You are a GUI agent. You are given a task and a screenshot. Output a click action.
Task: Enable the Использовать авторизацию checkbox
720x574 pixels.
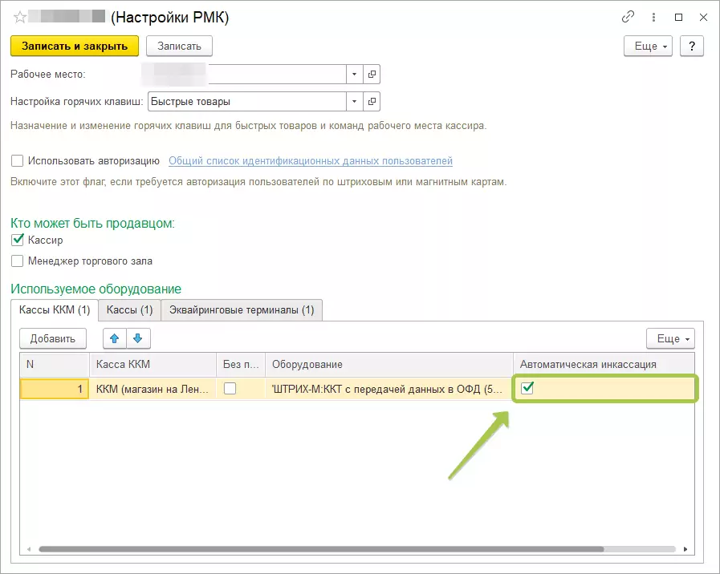tap(18, 161)
